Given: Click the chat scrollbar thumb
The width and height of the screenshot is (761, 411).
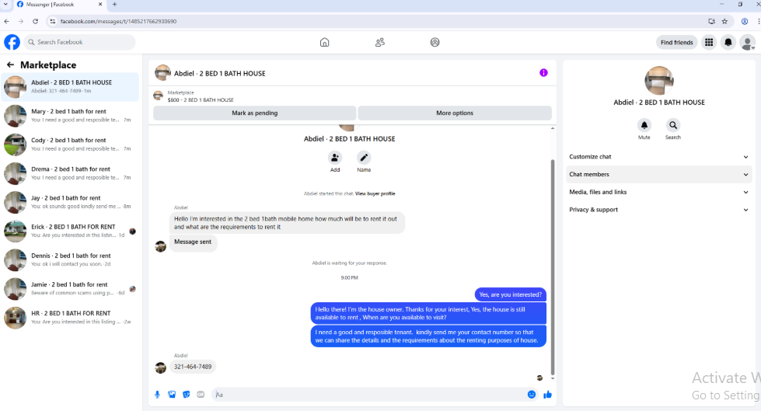Looking at the screenshot, I should click(x=553, y=267).
